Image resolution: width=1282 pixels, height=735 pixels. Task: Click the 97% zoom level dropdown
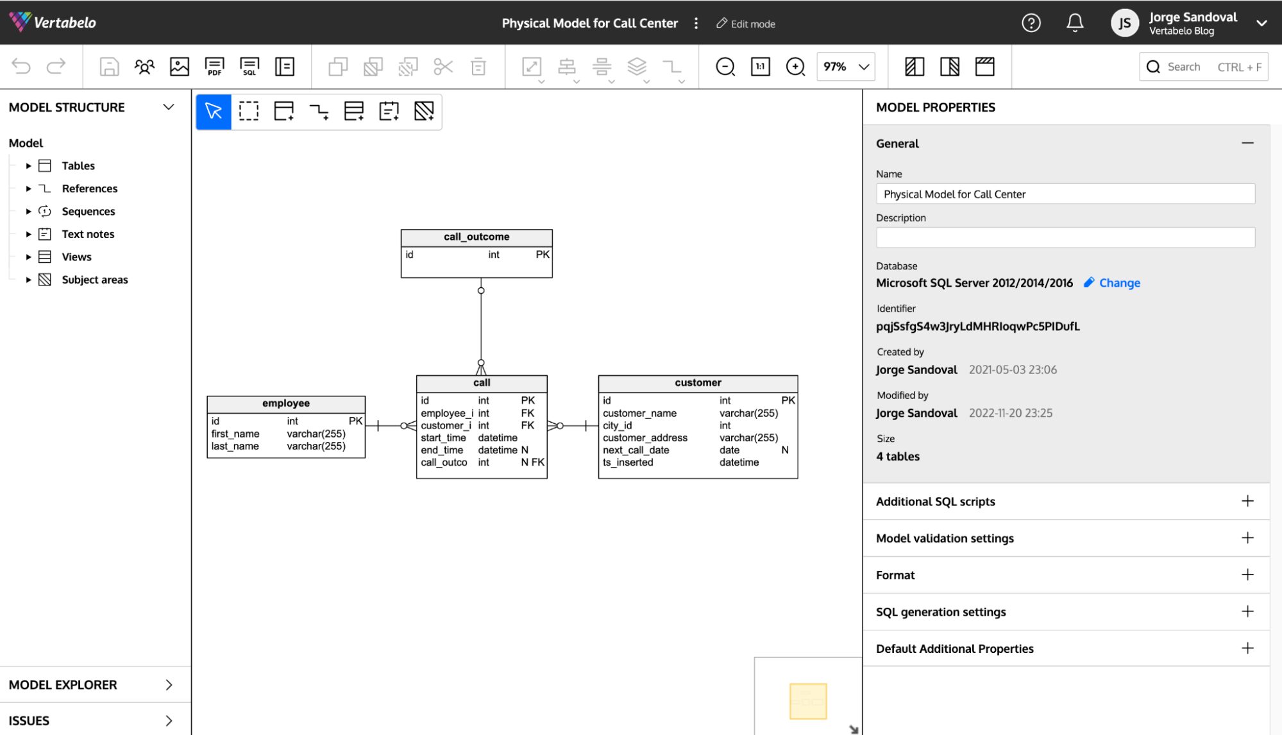(x=845, y=66)
